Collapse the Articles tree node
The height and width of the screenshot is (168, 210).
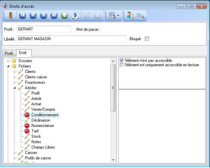pos(15,88)
